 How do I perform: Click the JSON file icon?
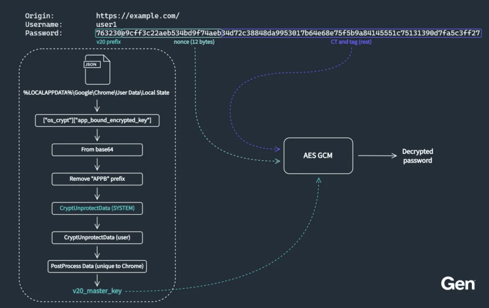coord(97,69)
